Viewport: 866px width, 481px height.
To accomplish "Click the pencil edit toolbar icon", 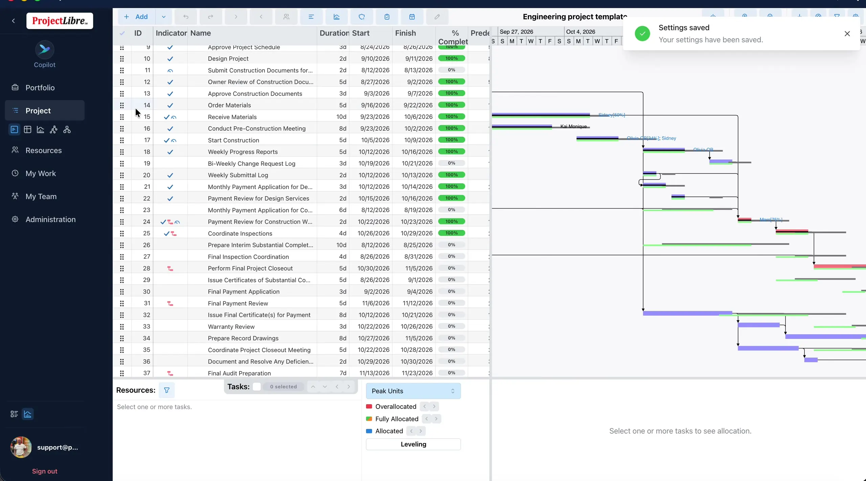I will (437, 17).
